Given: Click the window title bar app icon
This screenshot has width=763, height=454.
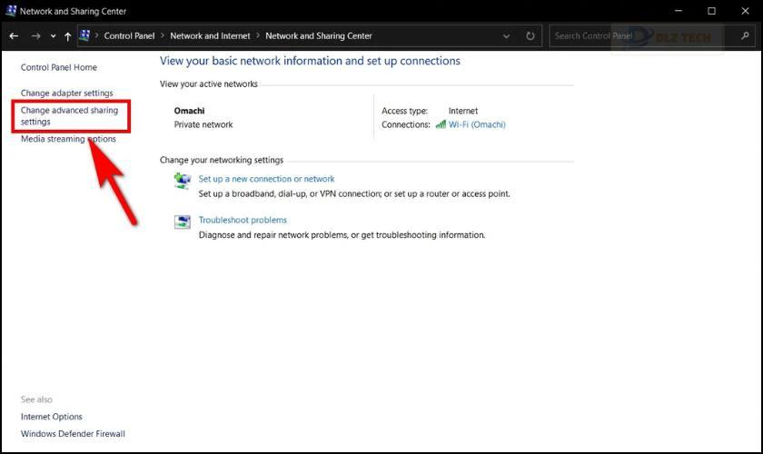Looking at the screenshot, I should pos(11,11).
